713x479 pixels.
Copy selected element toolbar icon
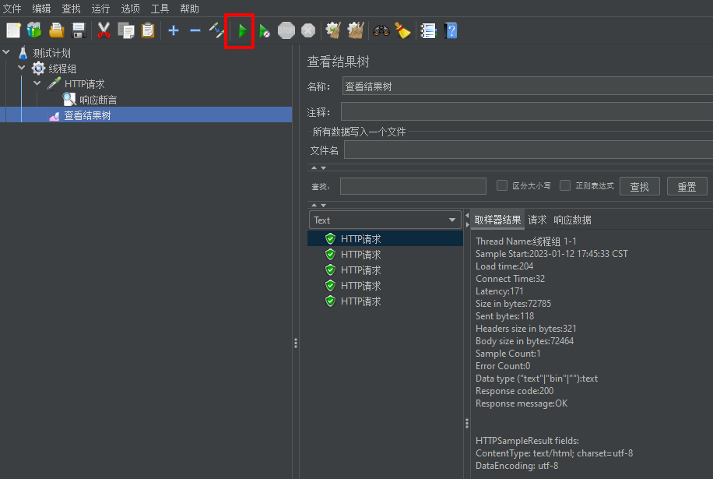click(126, 30)
